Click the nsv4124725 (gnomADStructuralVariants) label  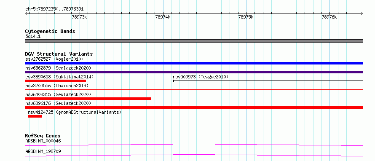[x=75, y=112]
